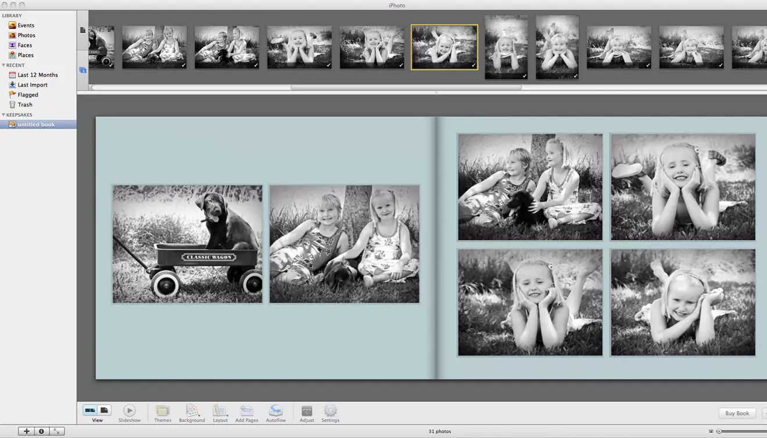This screenshot has height=438, width=767.
Task: Select bottom-left photo on right page
Action: click(x=530, y=303)
